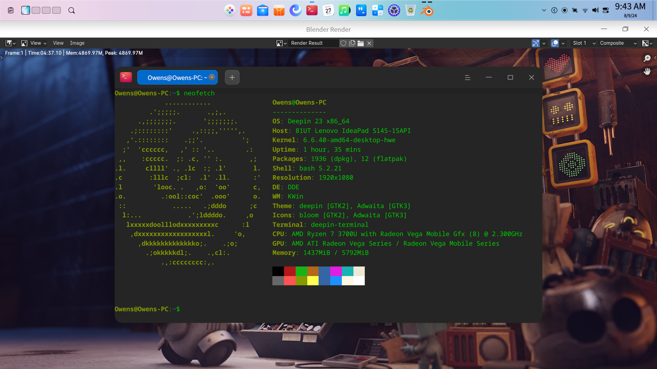Click the zoom gizmo magnifier in render view
Viewport: 657px width, 369px height.
(x=647, y=58)
